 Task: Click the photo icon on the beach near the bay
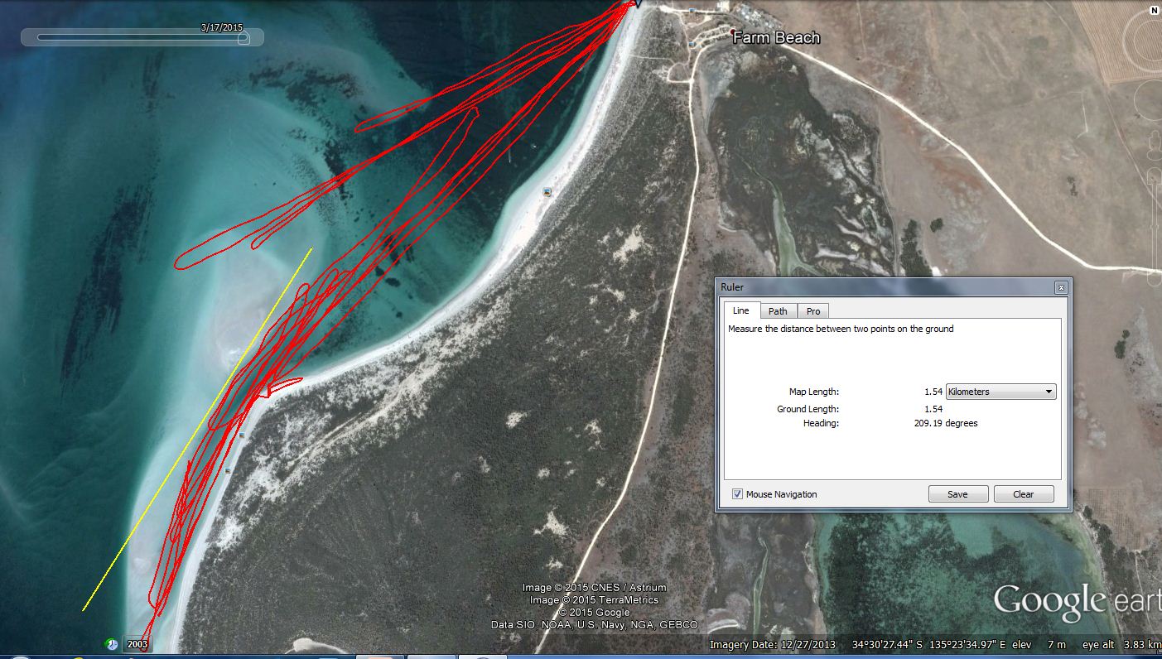(x=547, y=192)
